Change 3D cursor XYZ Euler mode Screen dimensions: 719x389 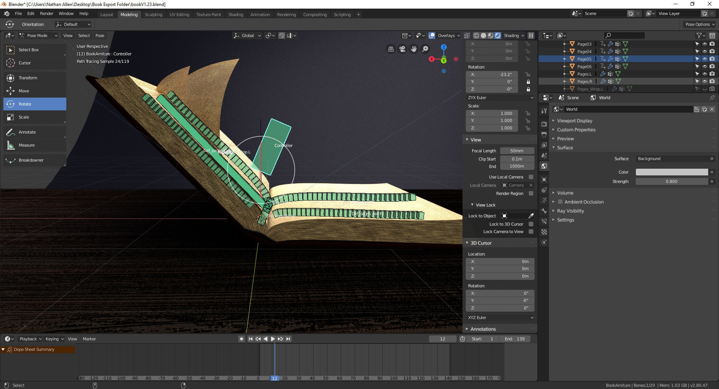coord(500,318)
